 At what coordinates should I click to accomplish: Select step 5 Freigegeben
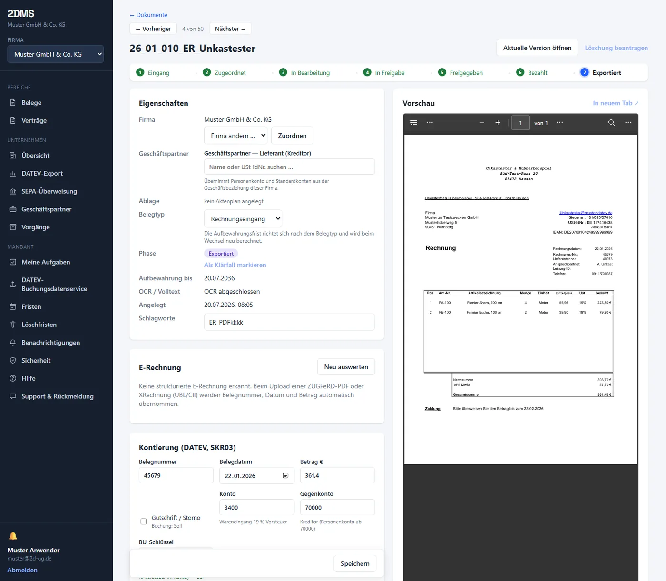460,73
